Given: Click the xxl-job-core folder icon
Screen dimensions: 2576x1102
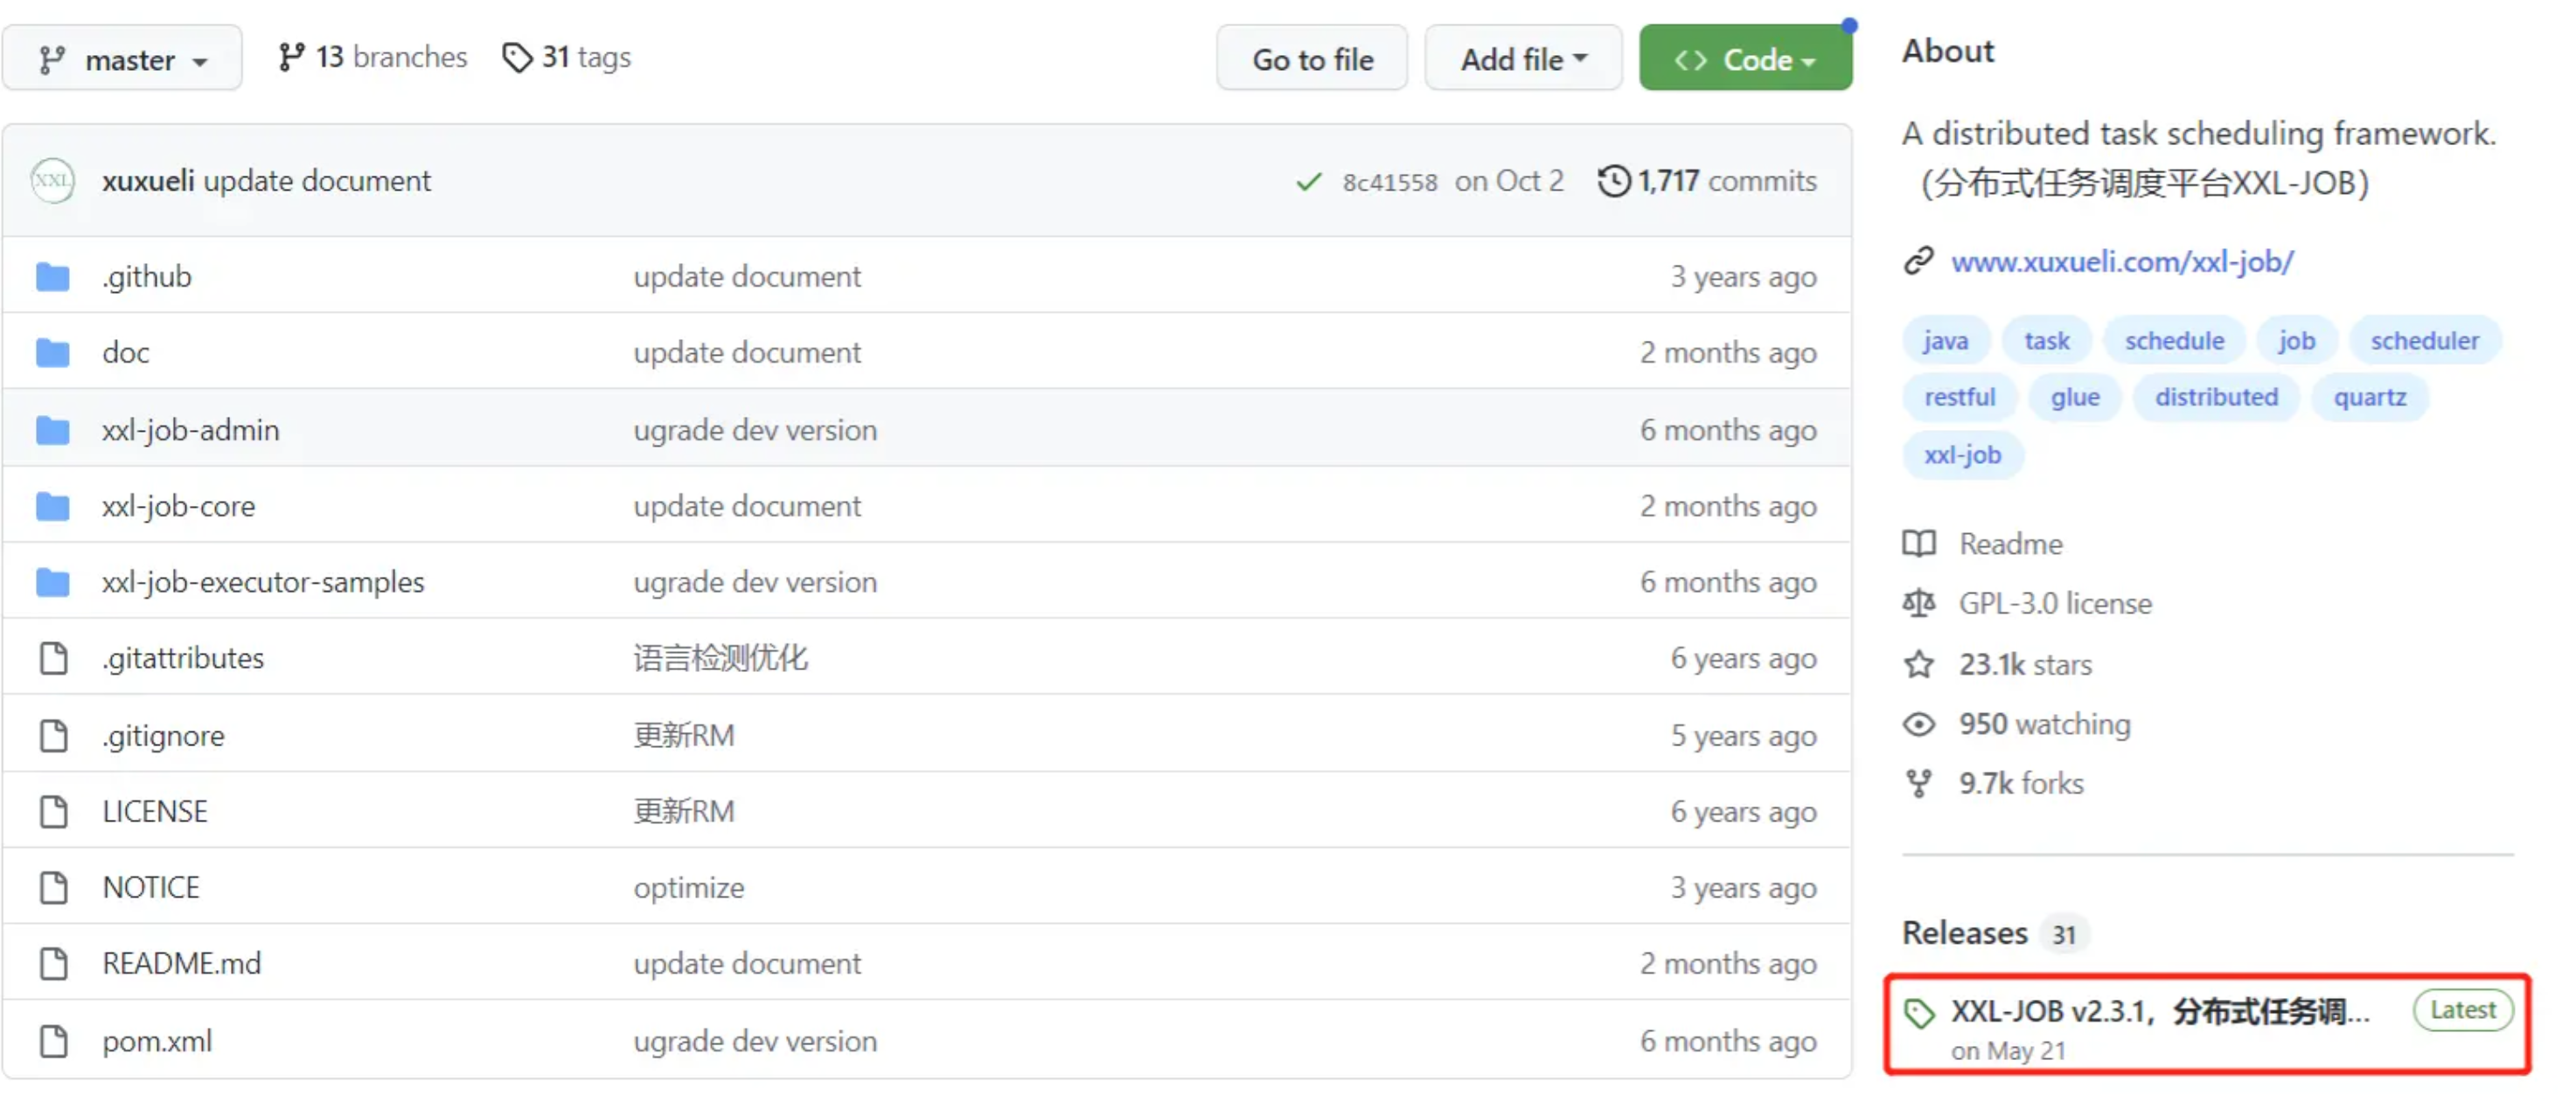Looking at the screenshot, I should pos(53,507).
